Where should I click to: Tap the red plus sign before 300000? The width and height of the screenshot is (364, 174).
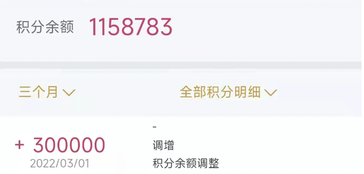point(19,145)
